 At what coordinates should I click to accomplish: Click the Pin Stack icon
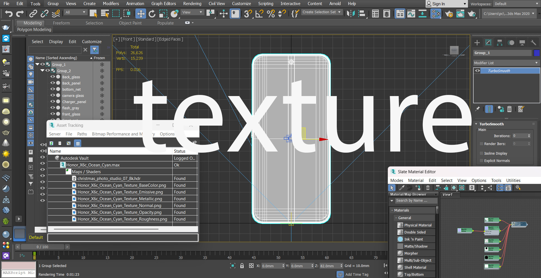[477, 109]
